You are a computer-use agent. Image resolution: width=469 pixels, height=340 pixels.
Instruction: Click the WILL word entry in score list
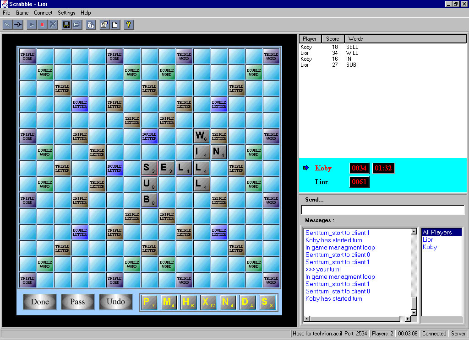pyautogui.click(x=352, y=53)
